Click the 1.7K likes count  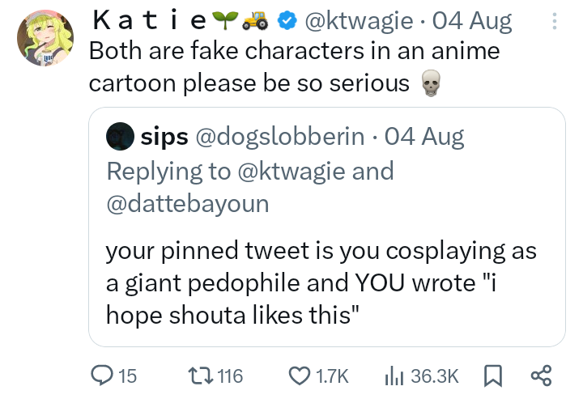tap(331, 376)
